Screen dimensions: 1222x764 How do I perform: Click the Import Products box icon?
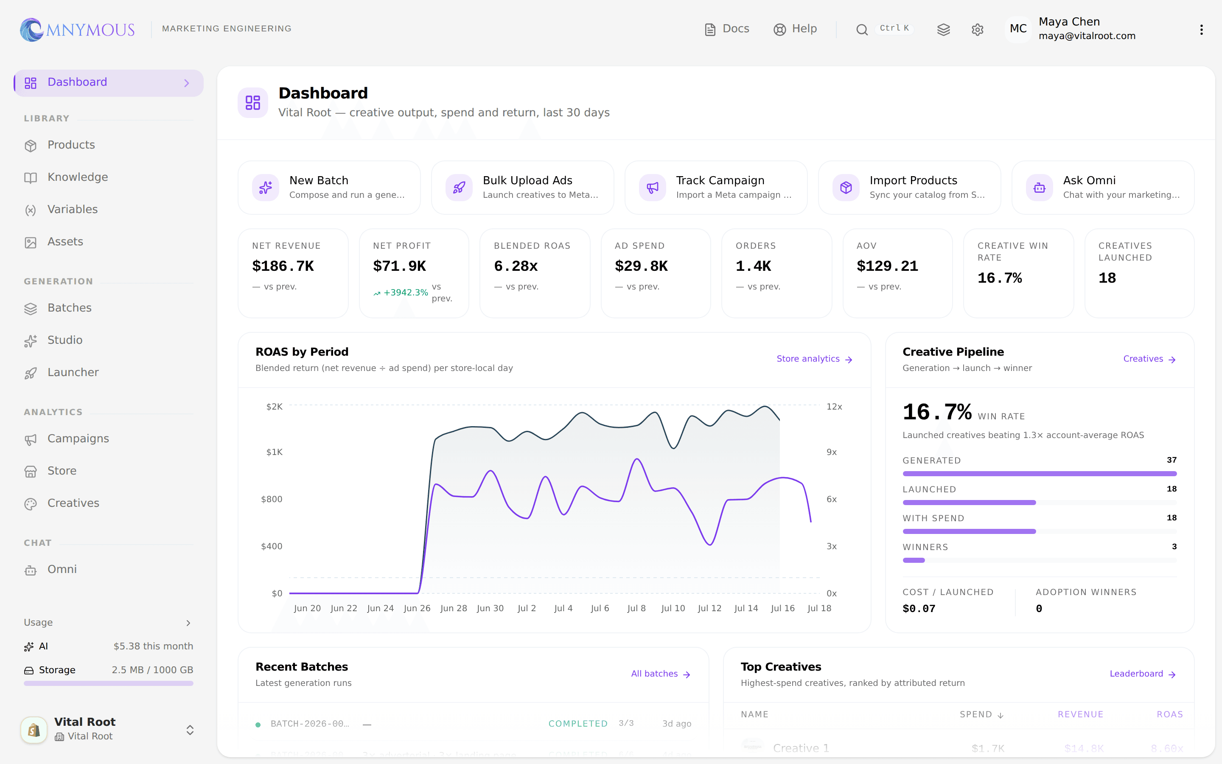(846, 188)
